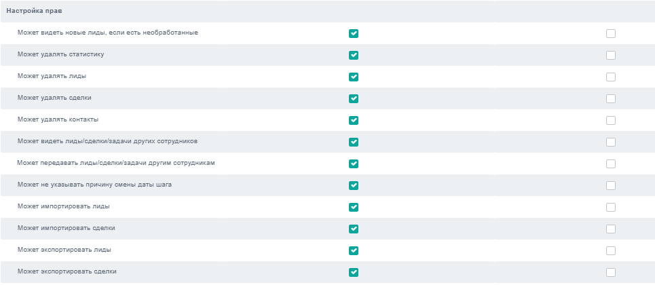This screenshot has width=655, height=285.
Task: Click label 'Может экспортировать сделки'
Action: 67,271
